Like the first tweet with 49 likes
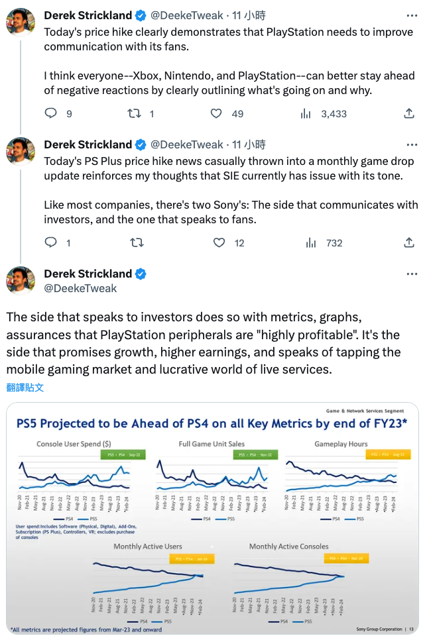 click(216, 113)
